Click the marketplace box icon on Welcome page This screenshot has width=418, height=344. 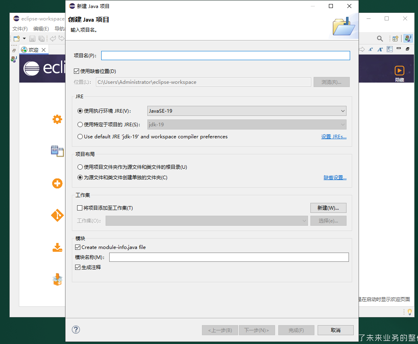pyautogui.click(x=57, y=279)
